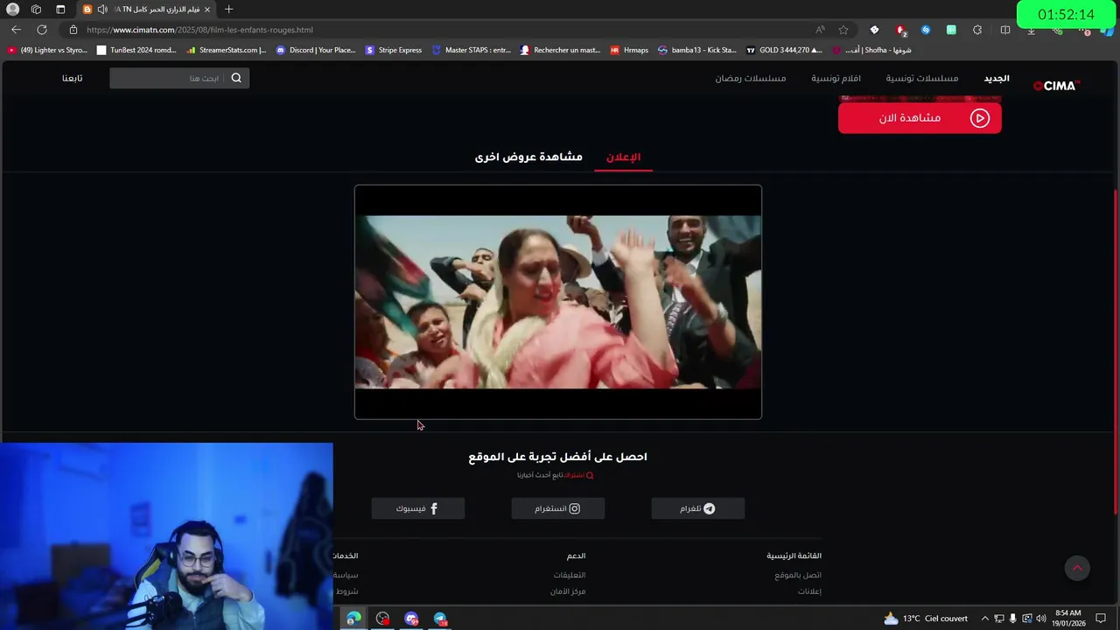This screenshot has height=630, width=1120.
Task: Click the browser address bar URL
Action: [199, 30]
